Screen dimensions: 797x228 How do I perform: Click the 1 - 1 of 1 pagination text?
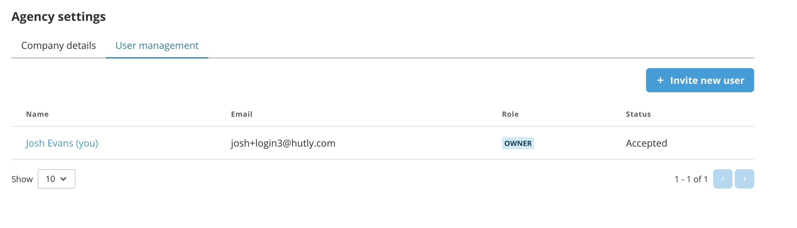pos(691,179)
